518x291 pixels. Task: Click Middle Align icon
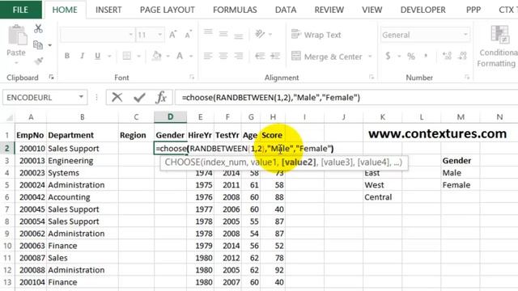(223, 34)
